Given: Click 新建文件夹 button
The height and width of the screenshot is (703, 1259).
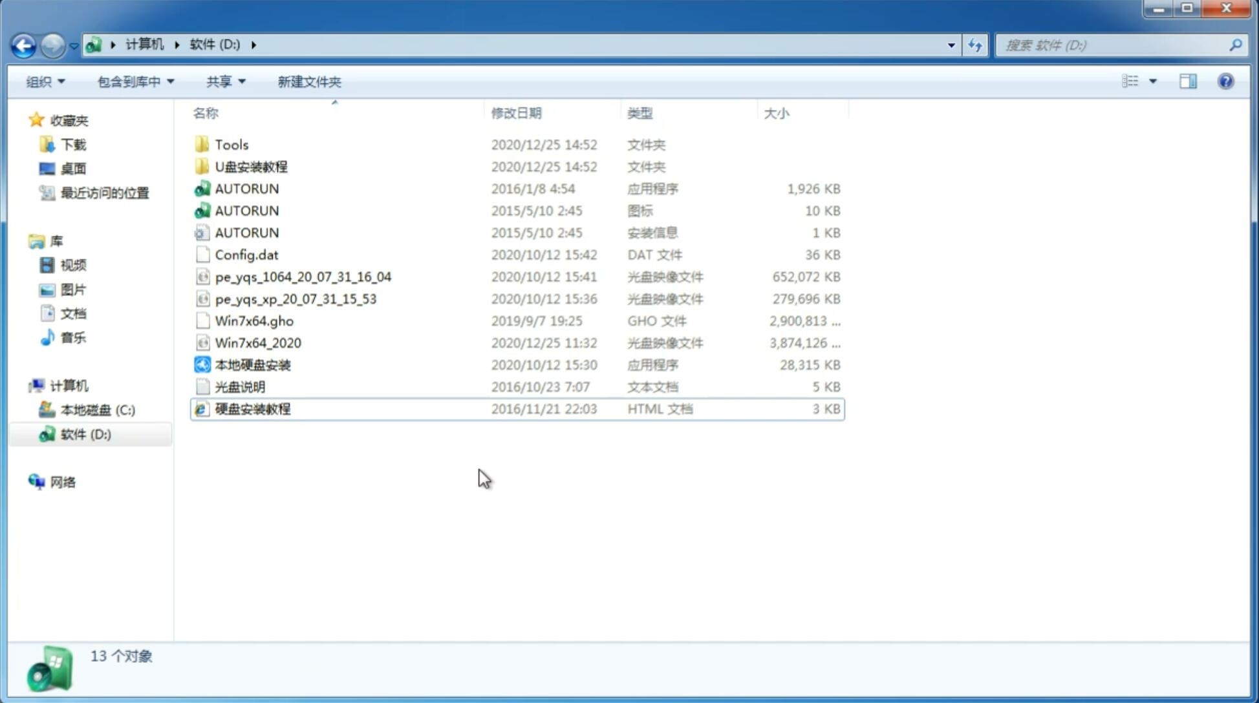Looking at the screenshot, I should [308, 81].
